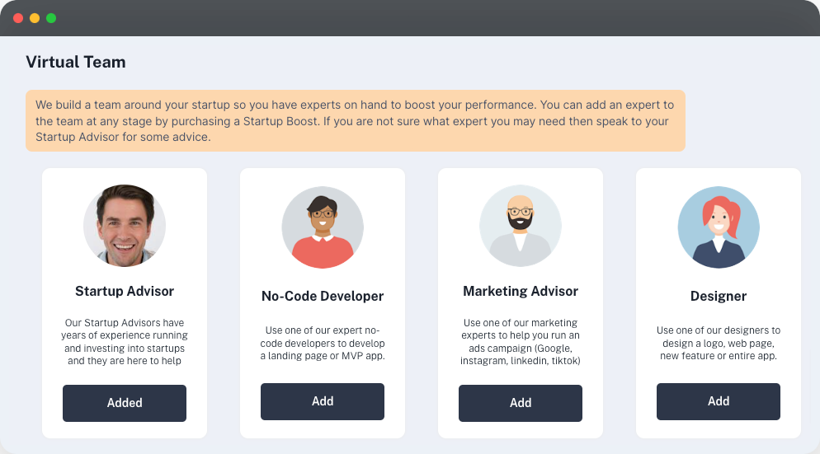Click the No-Code Developer avatar
This screenshot has height=454, width=820.
(323, 227)
